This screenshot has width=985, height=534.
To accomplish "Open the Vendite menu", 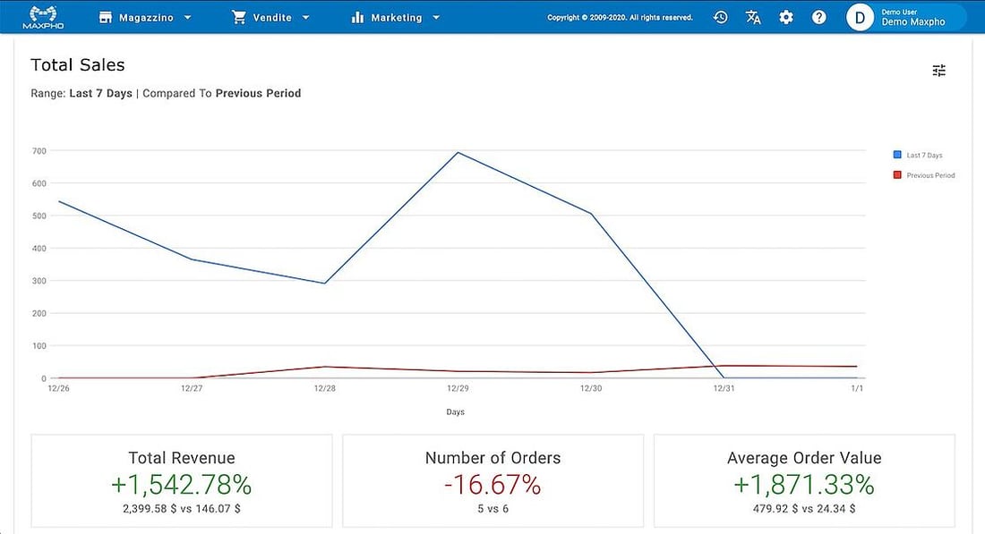I will [270, 18].
